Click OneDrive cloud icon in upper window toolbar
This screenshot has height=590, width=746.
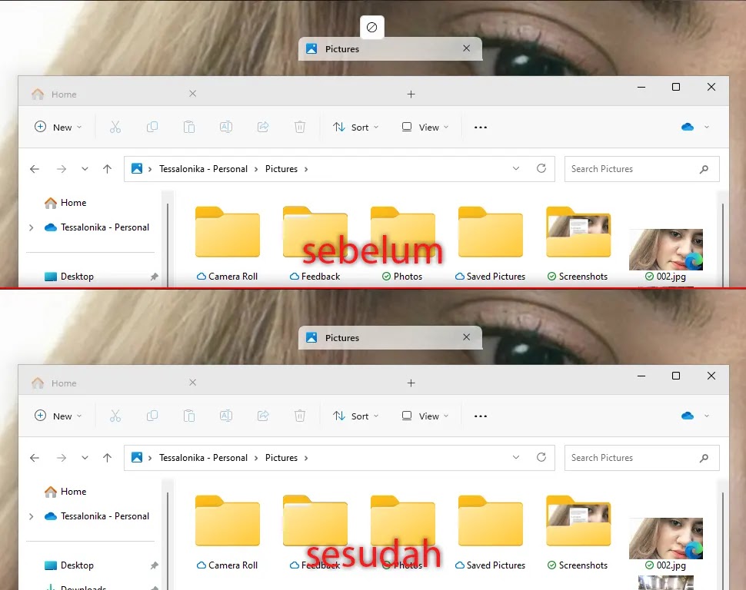pyautogui.click(x=688, y=127)
